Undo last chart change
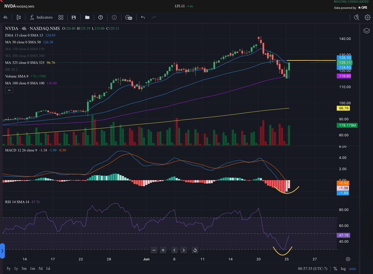Screen dimensions: 373x274 point(143,18)
